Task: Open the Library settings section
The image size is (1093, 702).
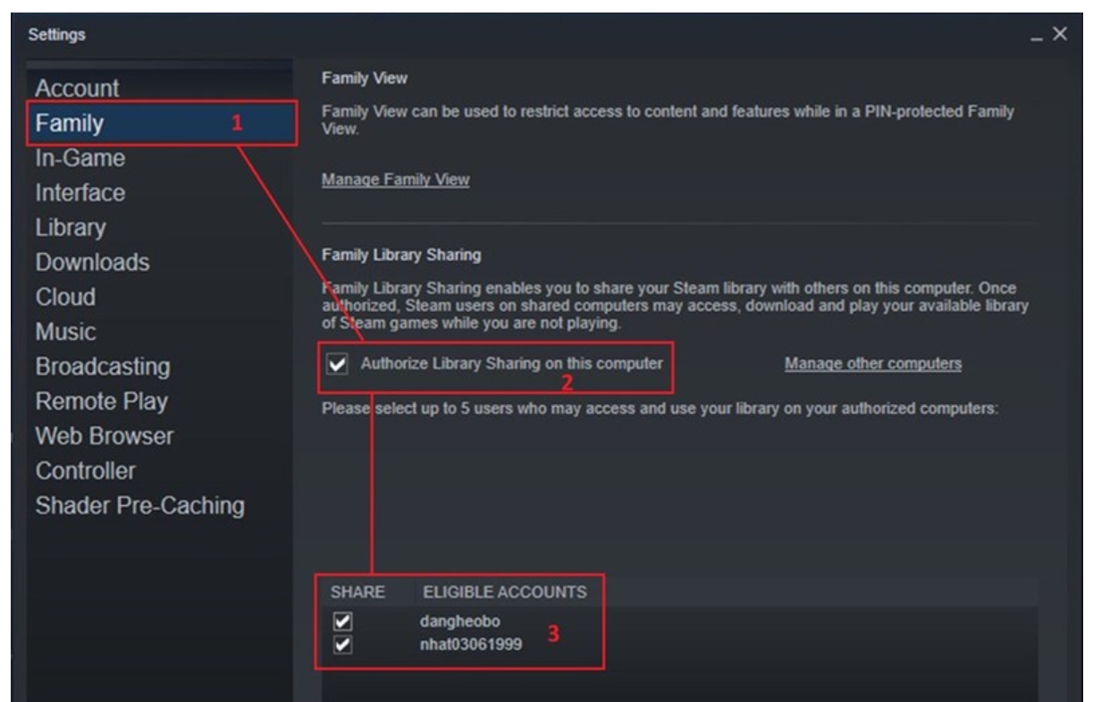Action: (71, 227)
